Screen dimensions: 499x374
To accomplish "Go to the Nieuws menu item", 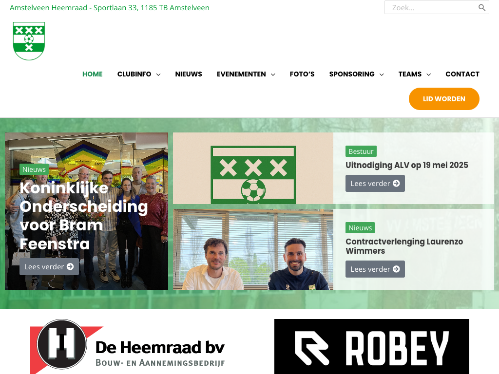I will click(x=189, y=74).
